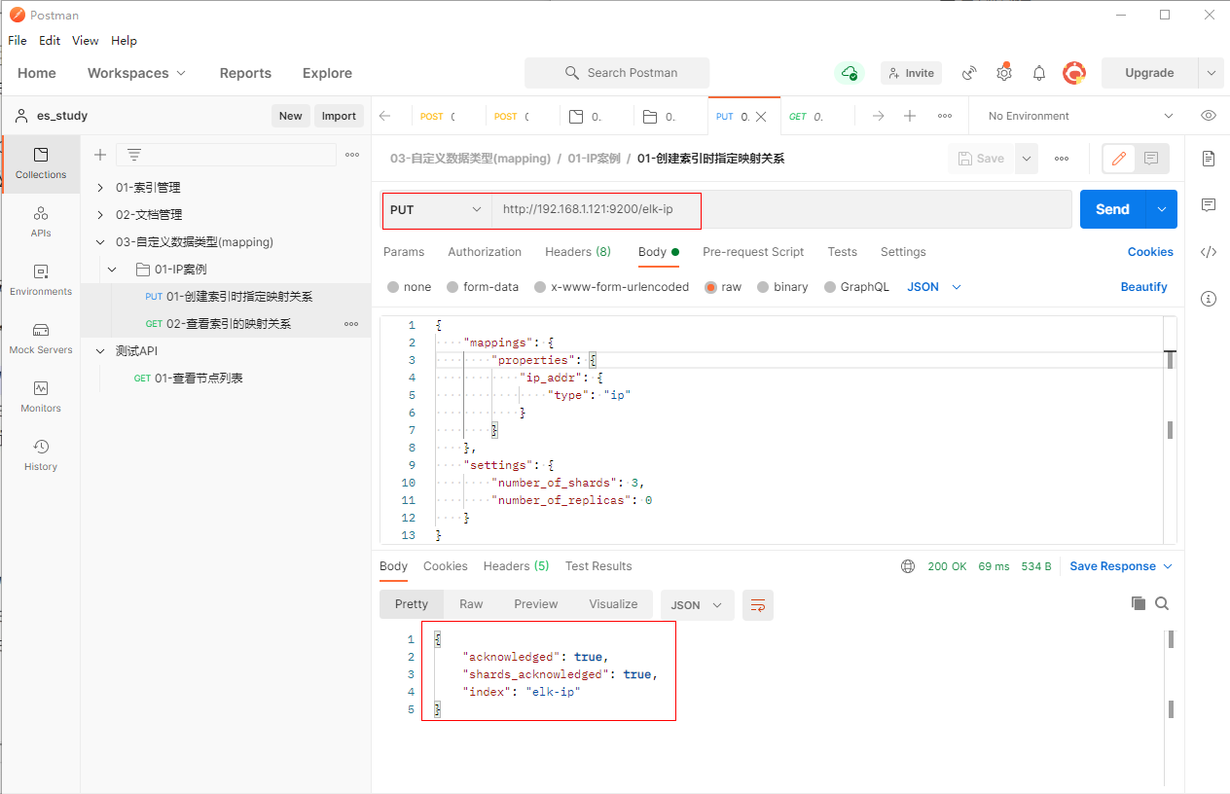Click the notifications bell icon

[1039, 73]
